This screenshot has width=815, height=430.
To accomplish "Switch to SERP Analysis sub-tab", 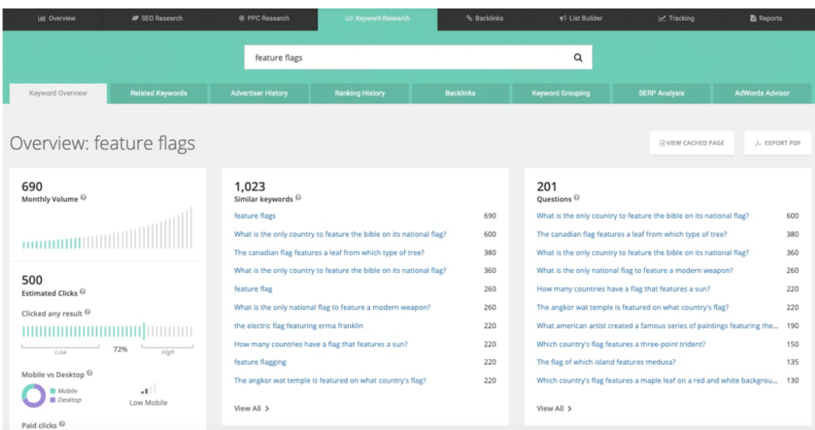I will (x=661, y=94).
